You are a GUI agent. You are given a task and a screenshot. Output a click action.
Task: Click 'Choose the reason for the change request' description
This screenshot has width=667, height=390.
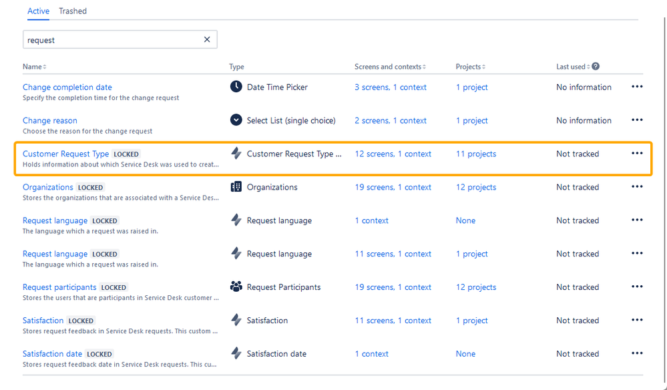[x=87, y=131]
